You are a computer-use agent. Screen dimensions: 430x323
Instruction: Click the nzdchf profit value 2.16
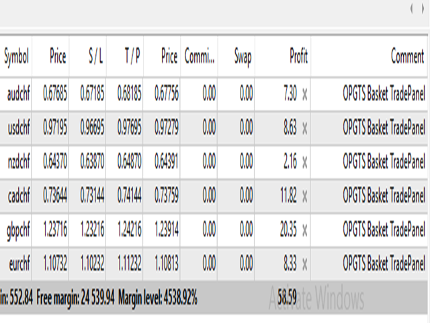click(x=290, y=161)
